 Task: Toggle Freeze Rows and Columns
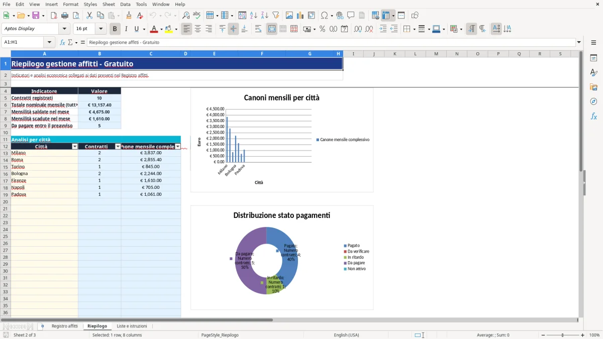click(x=386, y=16)
